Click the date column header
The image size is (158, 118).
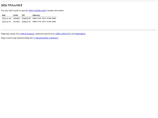point(4,15)
